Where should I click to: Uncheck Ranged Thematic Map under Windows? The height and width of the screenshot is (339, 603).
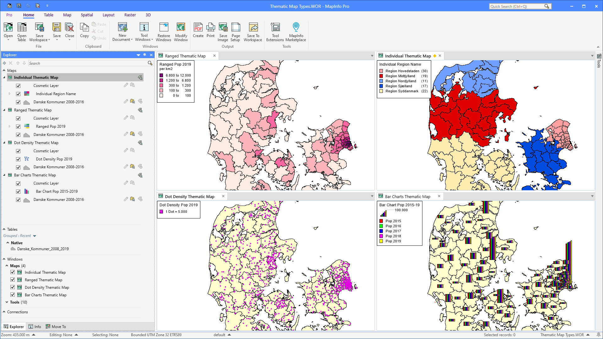[x=13, y=280]
